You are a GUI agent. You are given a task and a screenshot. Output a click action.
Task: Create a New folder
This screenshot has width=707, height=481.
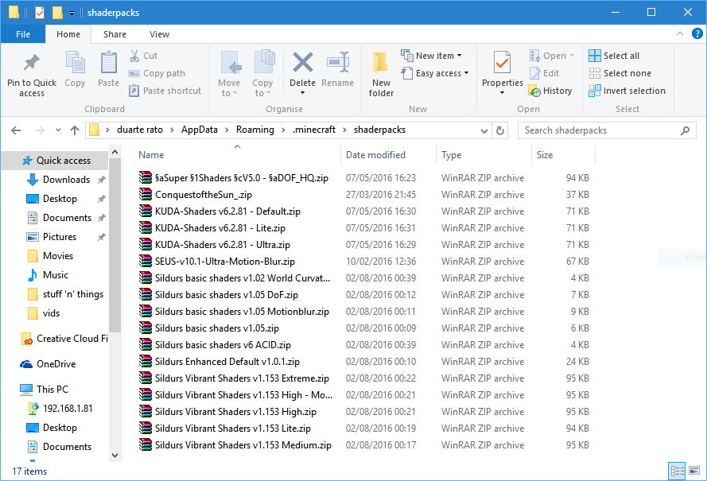381,75
